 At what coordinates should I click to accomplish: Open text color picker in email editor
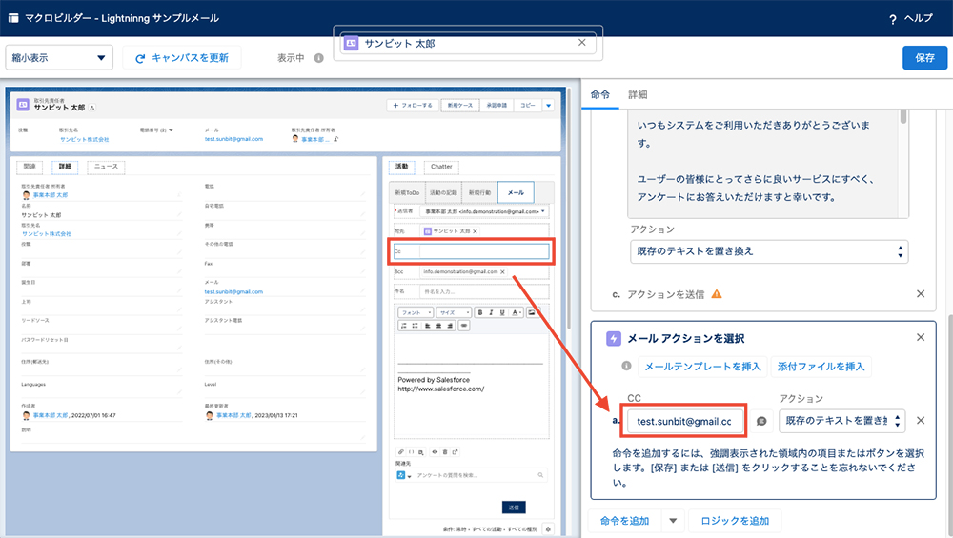coord(516,312)
